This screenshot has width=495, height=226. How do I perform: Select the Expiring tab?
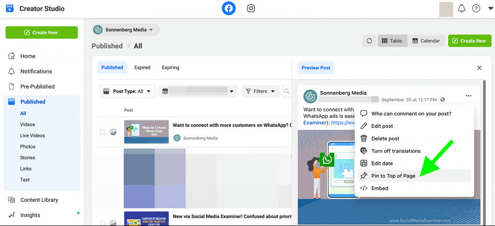tap(170, 68)
